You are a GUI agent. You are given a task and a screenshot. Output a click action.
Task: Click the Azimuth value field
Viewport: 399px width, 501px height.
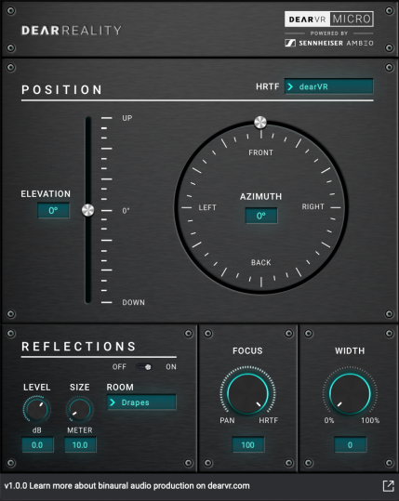[x=261, y=216]
